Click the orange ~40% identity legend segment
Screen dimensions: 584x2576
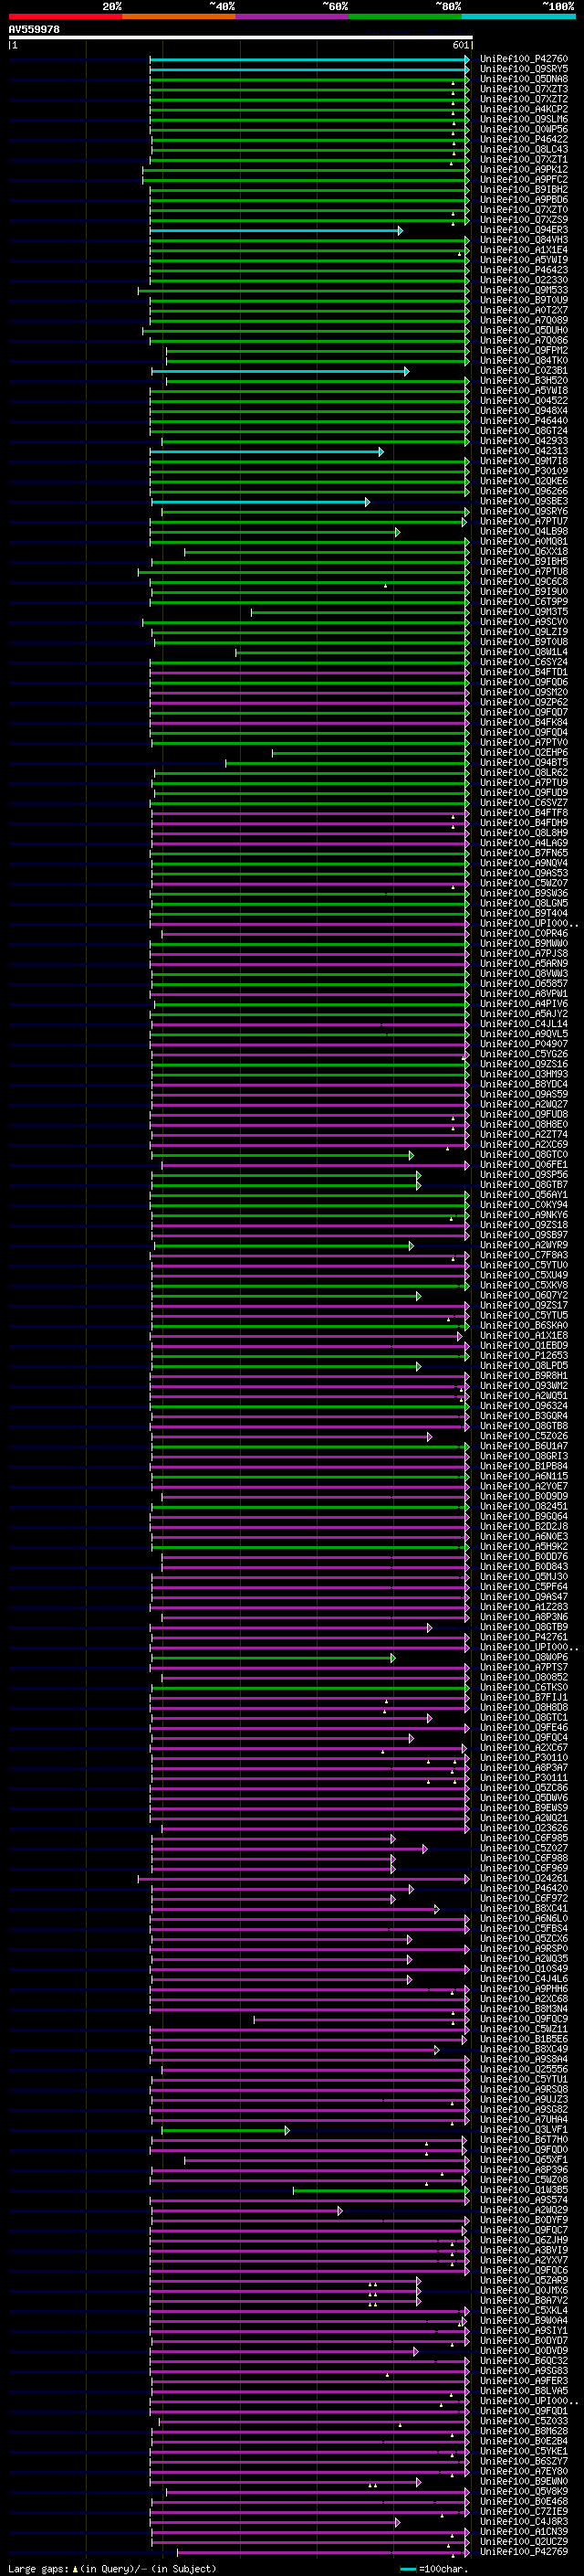coord(179,16)
